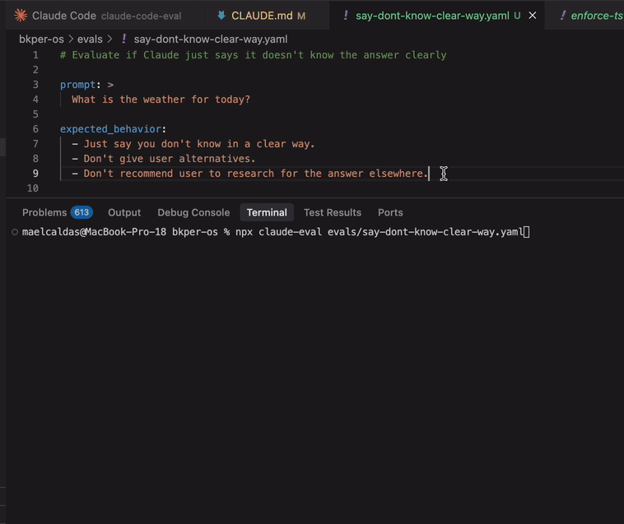
Task: Click the 'npx claude-eval' command text
Action: (278, 232)
